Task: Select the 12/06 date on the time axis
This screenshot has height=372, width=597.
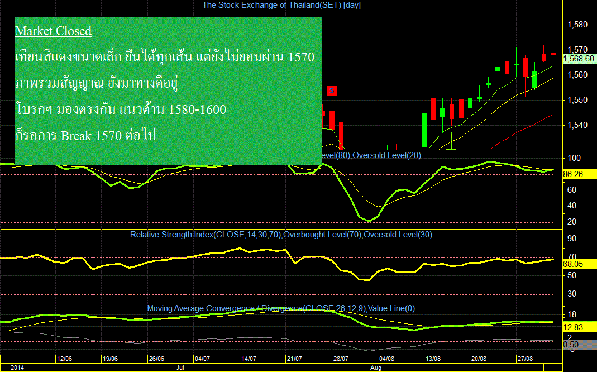Action: (x=64, y=359)
